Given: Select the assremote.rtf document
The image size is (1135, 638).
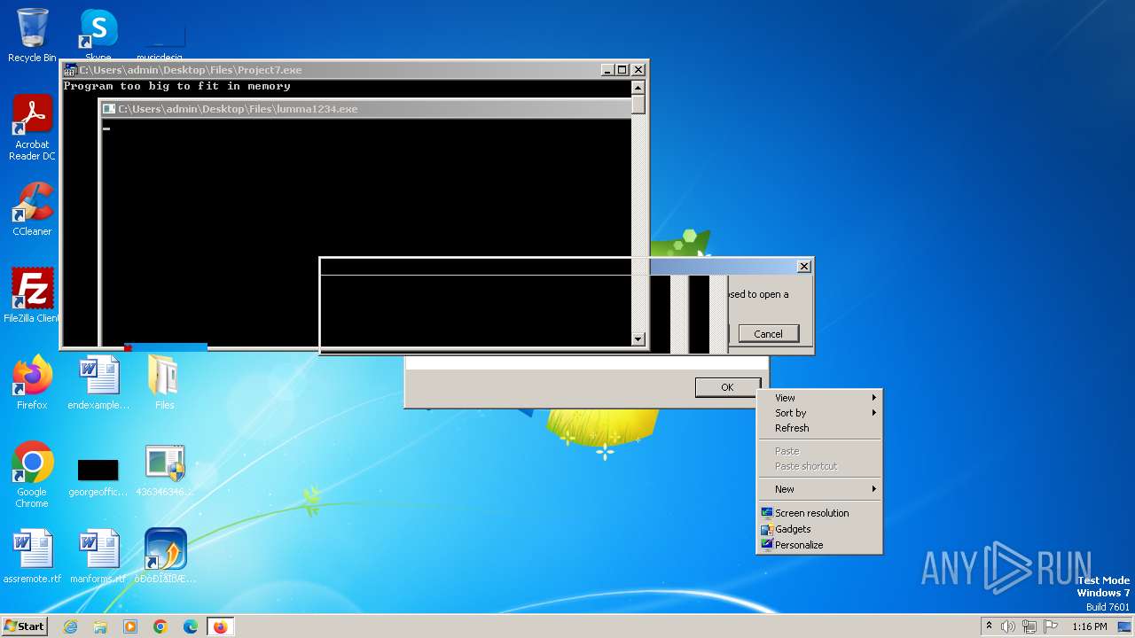Looking at the screenshot, I should [x=32, y=556].
